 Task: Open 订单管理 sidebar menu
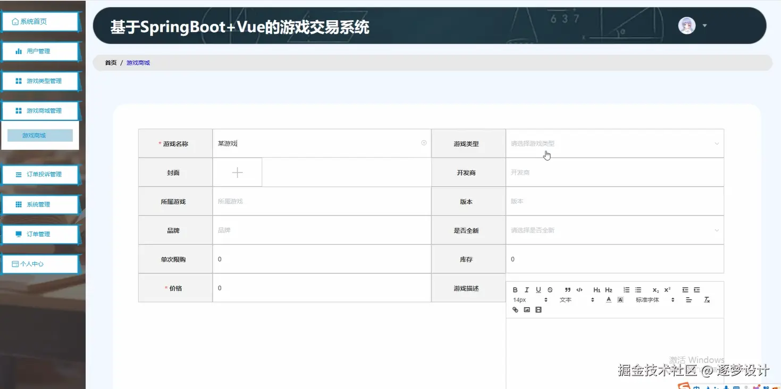(x=40, y=234)
